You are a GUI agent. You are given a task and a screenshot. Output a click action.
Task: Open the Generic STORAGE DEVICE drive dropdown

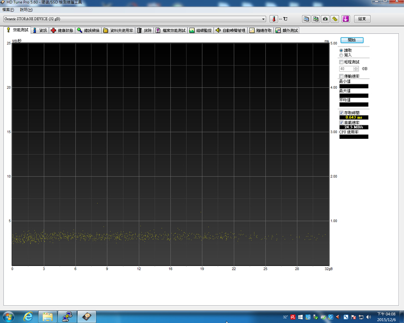[x=263, y=19]
